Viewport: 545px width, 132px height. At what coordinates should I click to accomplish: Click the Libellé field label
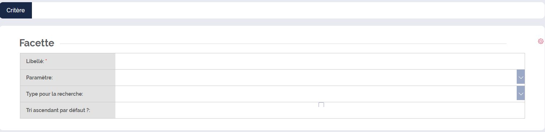coord(35,61)
